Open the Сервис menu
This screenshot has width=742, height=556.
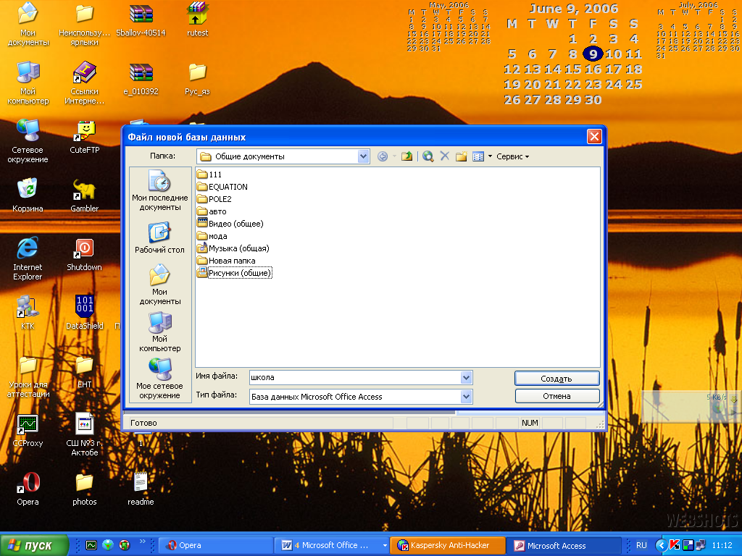click(512, 156)
